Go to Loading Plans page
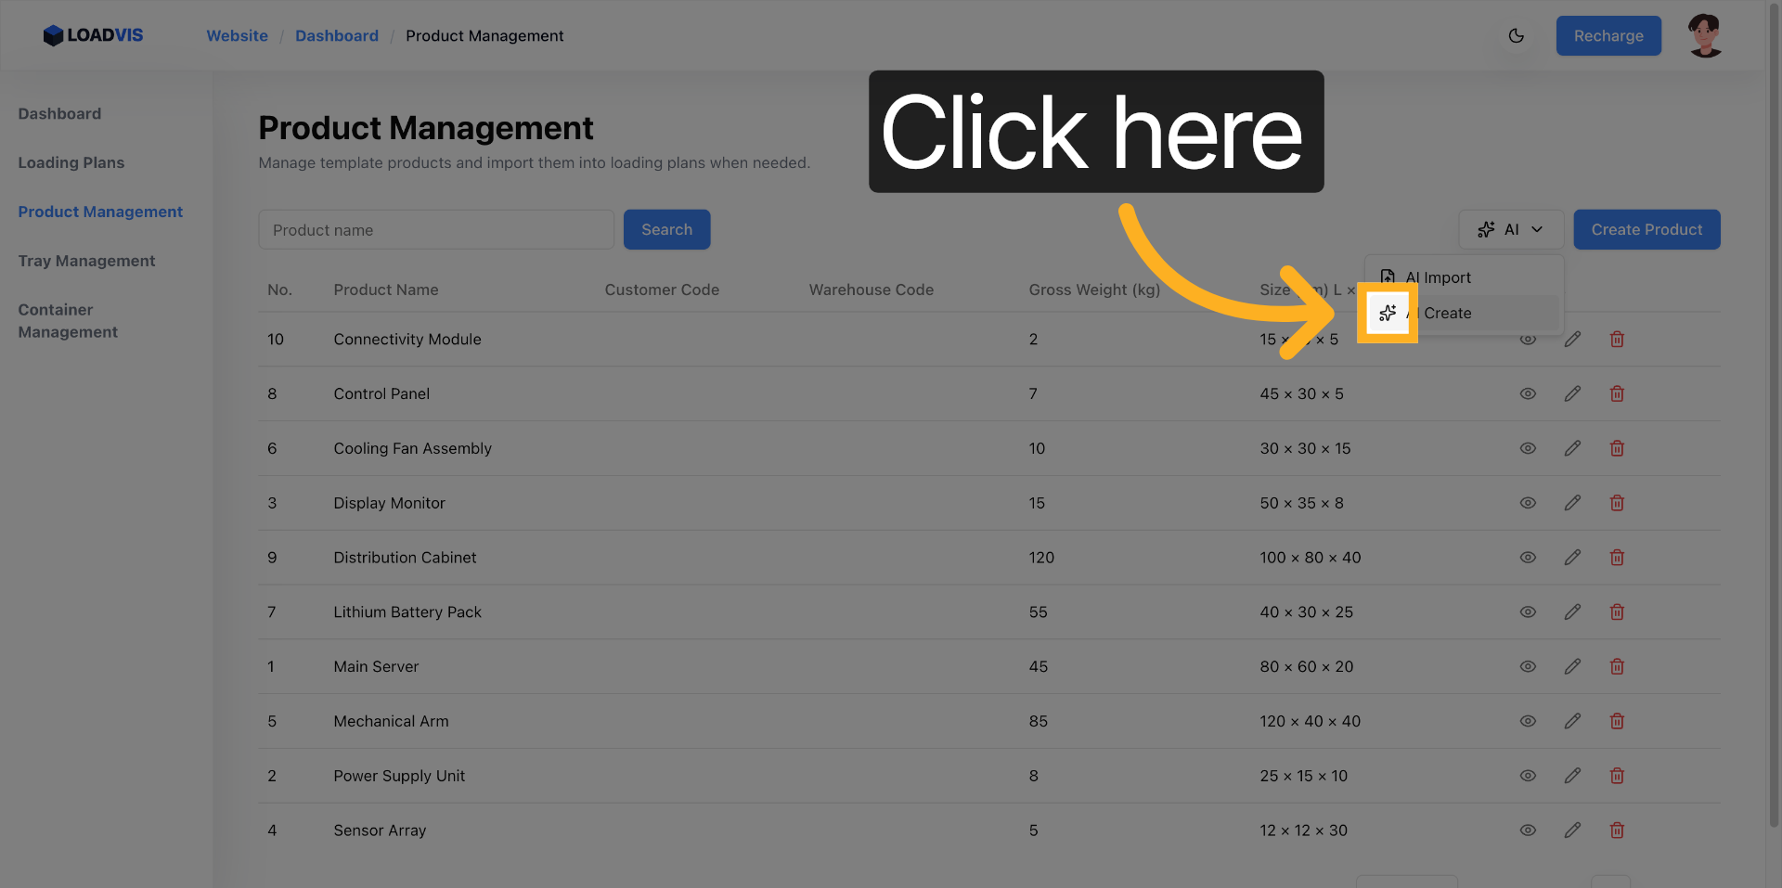Viewport: 1782px width, 888px height. point(71,163)
